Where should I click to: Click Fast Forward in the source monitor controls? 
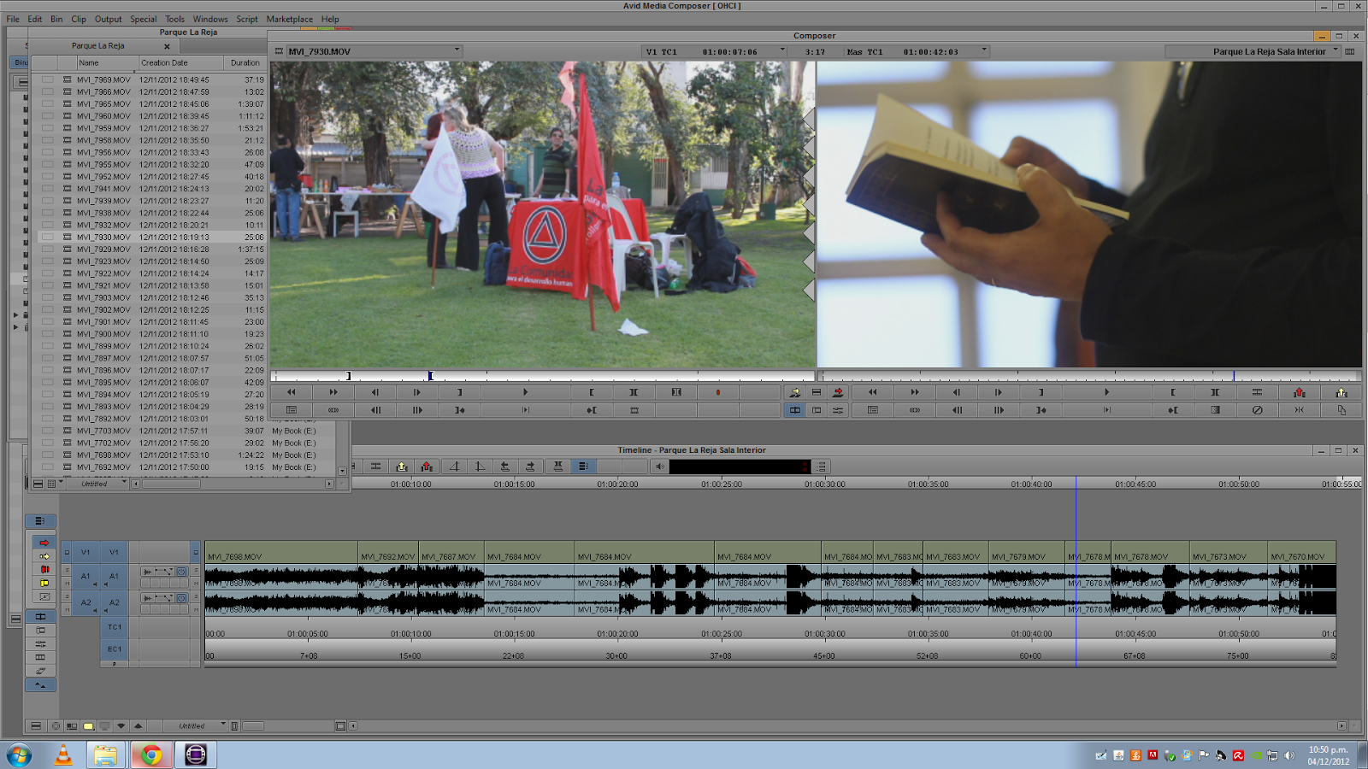coord(333,392)
